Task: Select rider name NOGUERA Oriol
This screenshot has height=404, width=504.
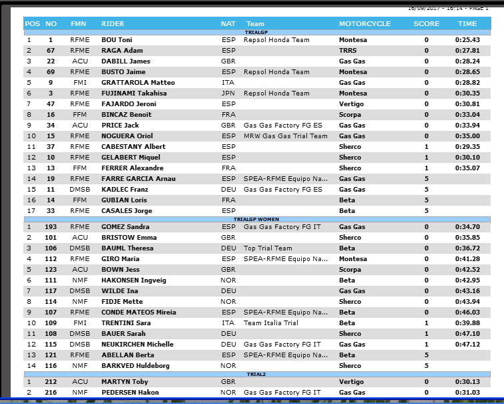Action: [127, 136]
